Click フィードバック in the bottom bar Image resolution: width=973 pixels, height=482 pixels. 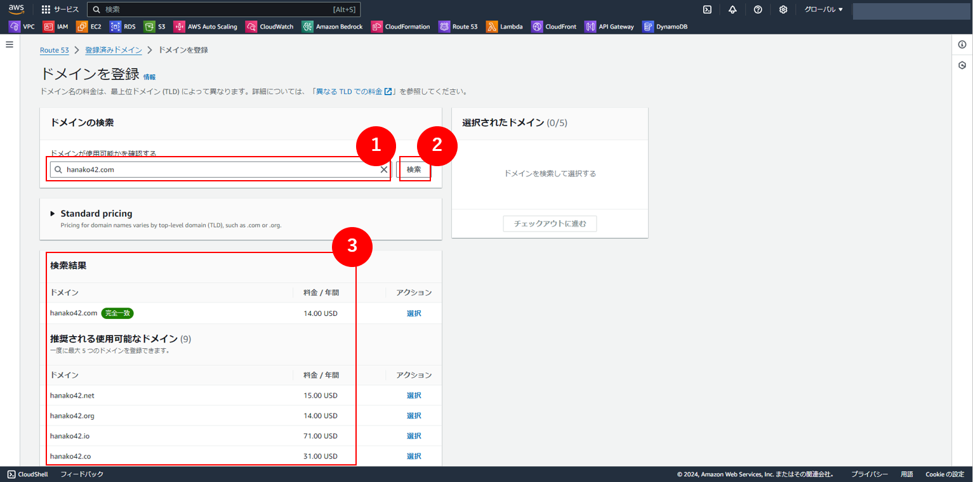click(82, 474)
